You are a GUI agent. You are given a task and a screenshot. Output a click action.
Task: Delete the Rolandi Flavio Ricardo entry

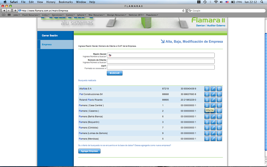(219, 100)
